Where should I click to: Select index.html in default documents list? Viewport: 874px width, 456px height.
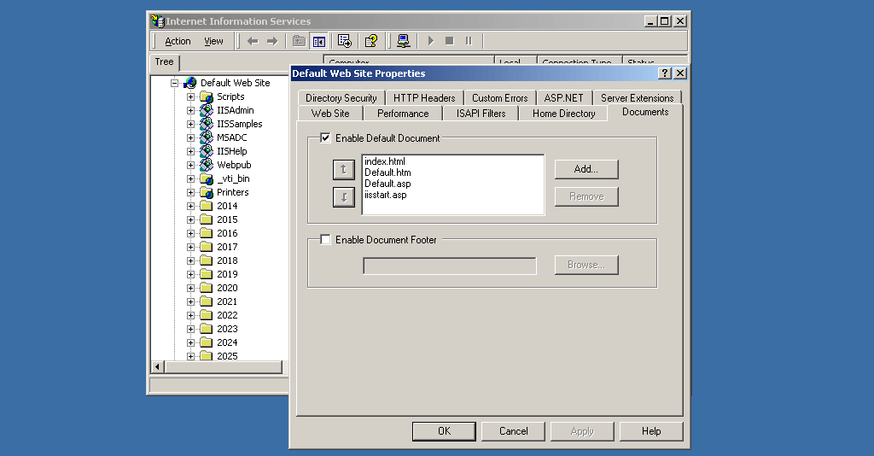point(385,161)
